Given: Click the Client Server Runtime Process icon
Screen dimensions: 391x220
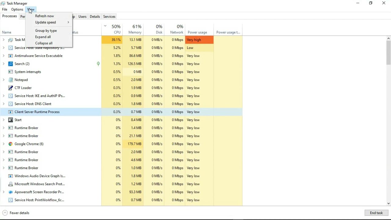Looking at the screenshot, I should 11,112.
